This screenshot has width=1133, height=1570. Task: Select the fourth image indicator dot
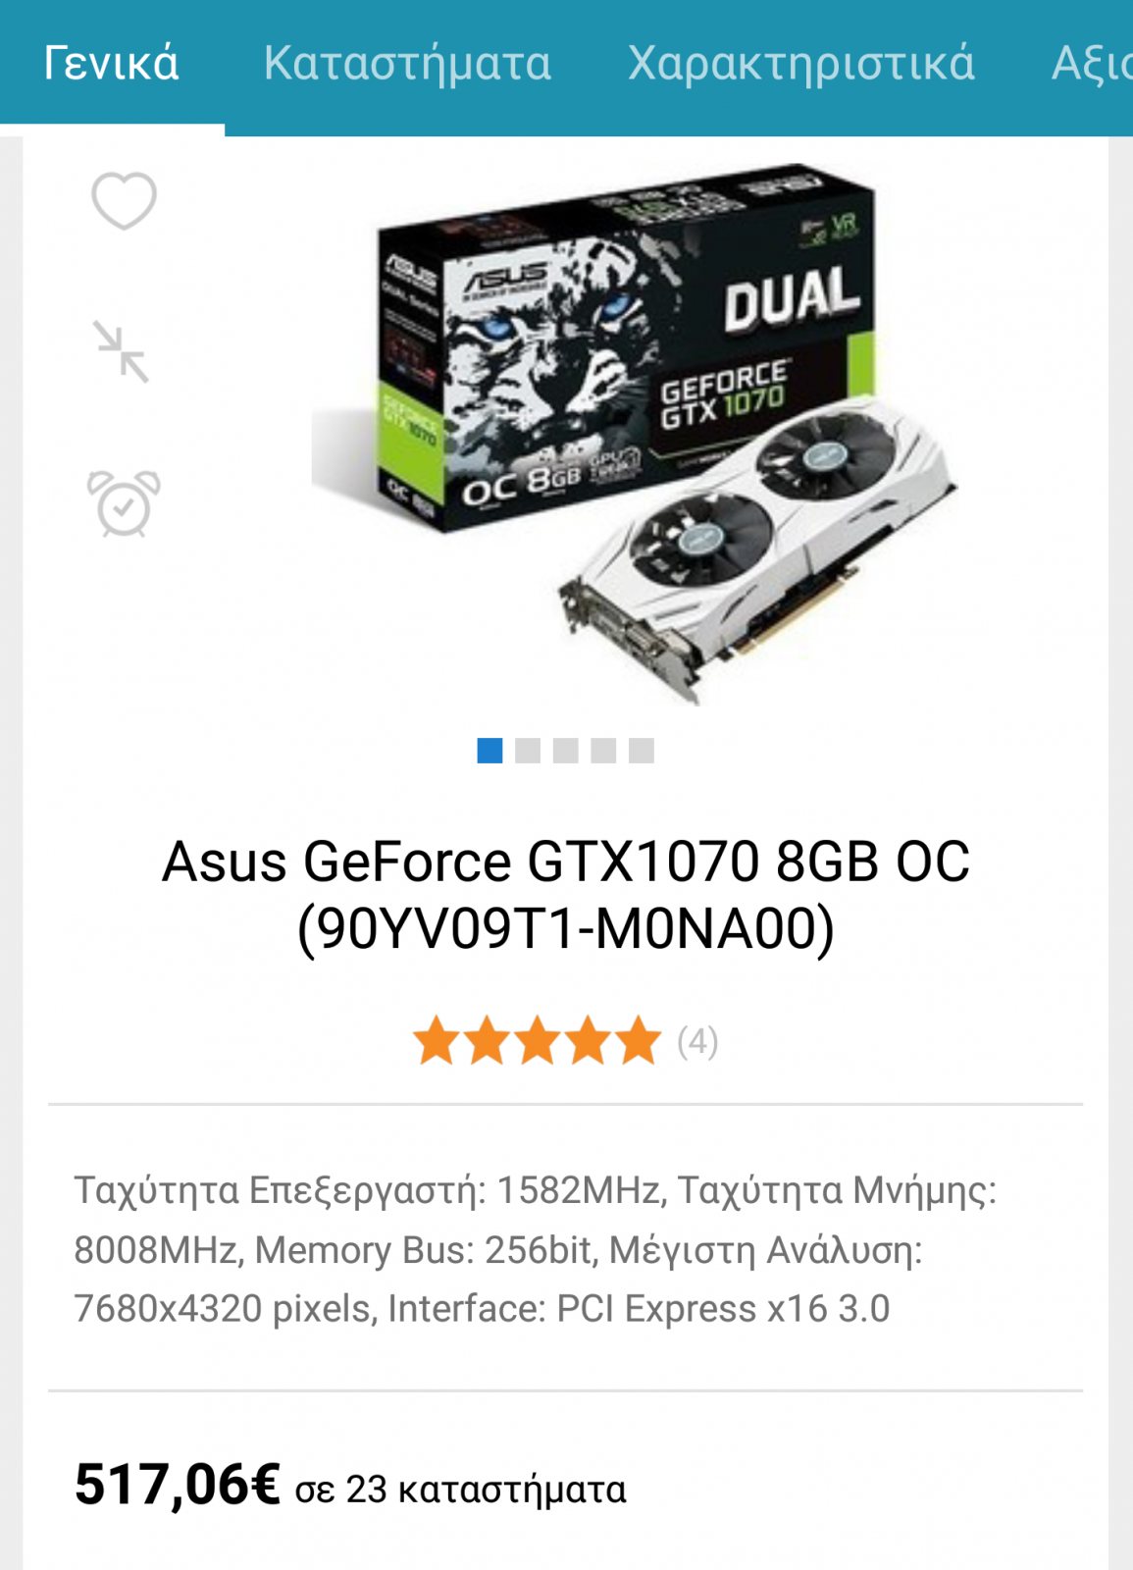[x=603, y=751]
